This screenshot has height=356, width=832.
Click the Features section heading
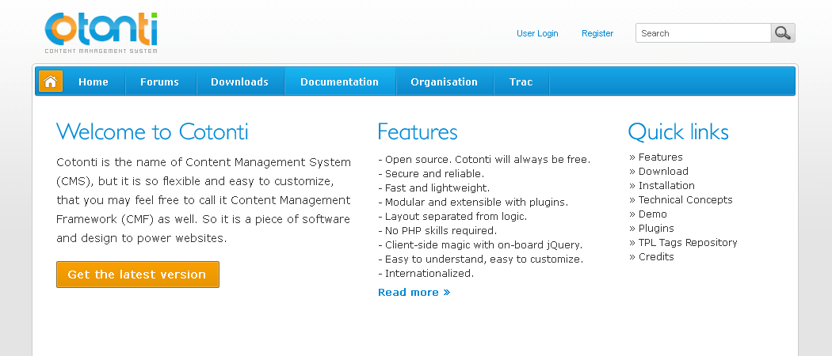point(418,131)
